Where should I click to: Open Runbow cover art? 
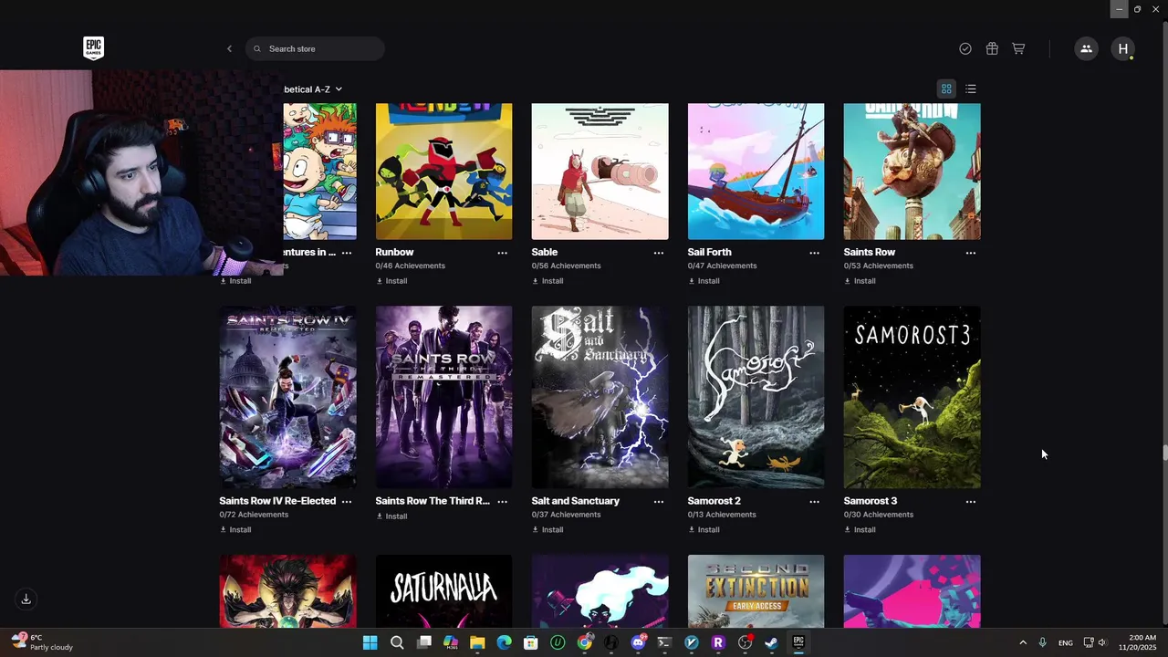click(443, 172)
